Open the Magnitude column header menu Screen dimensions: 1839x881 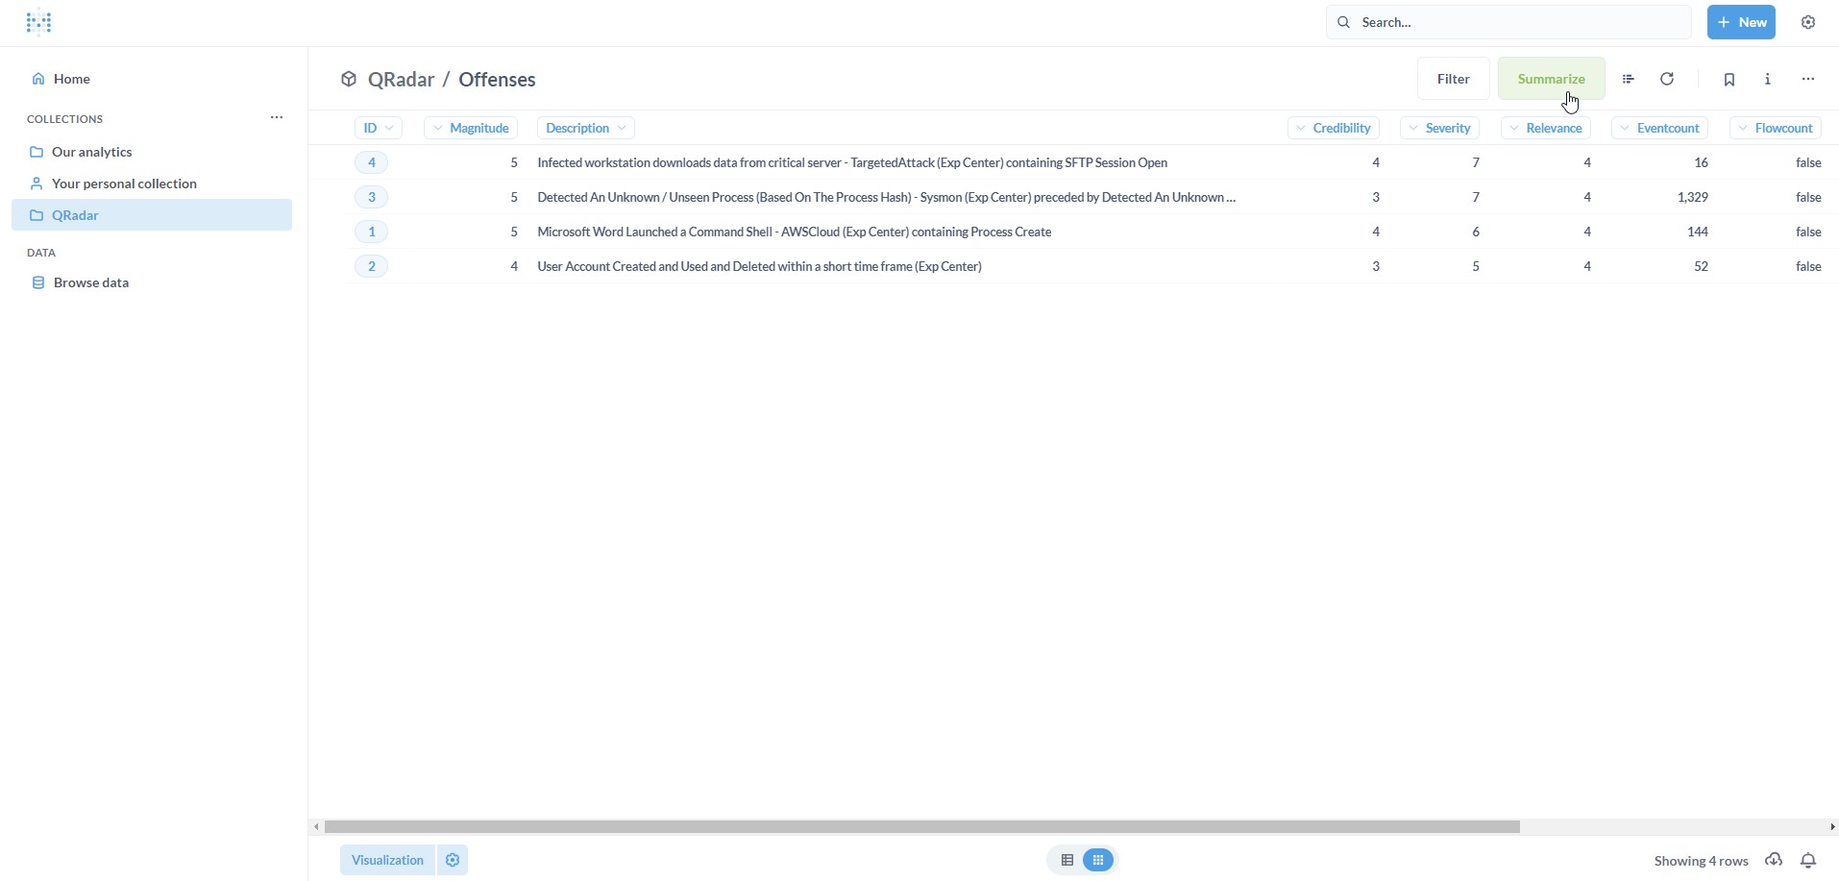(471, 128)
